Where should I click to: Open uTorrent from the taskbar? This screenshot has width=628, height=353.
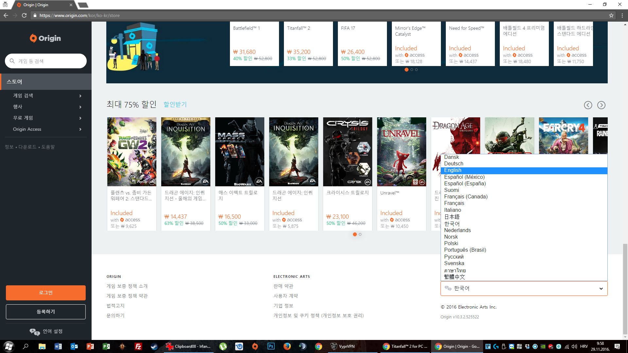click(223, 346)
